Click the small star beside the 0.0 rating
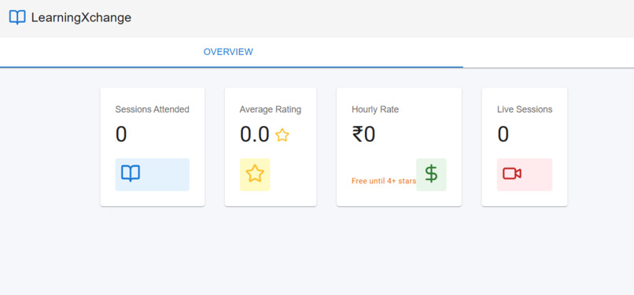 click(282, 135)
